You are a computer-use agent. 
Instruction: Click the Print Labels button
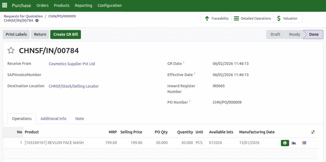16,34
